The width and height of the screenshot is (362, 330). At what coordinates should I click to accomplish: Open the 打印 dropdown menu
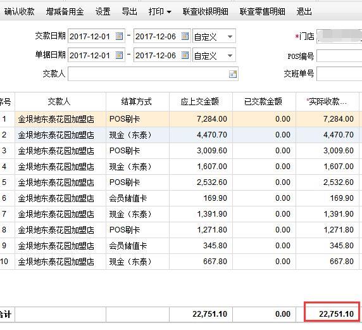(x=159, y=11)
